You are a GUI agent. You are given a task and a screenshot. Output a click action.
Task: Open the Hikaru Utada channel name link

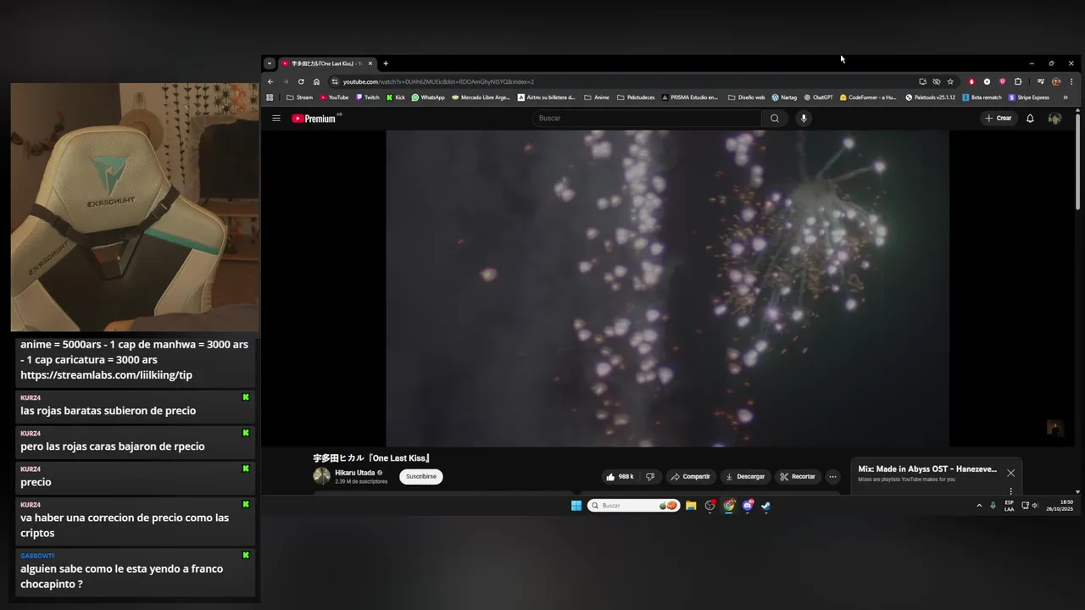point(354,473)
